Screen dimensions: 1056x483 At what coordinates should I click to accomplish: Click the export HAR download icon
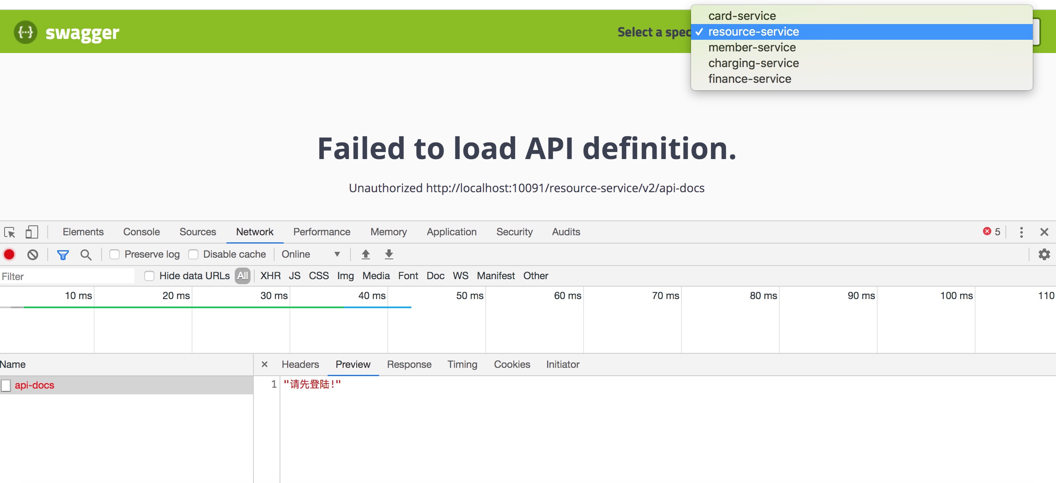tap(389, 254)
